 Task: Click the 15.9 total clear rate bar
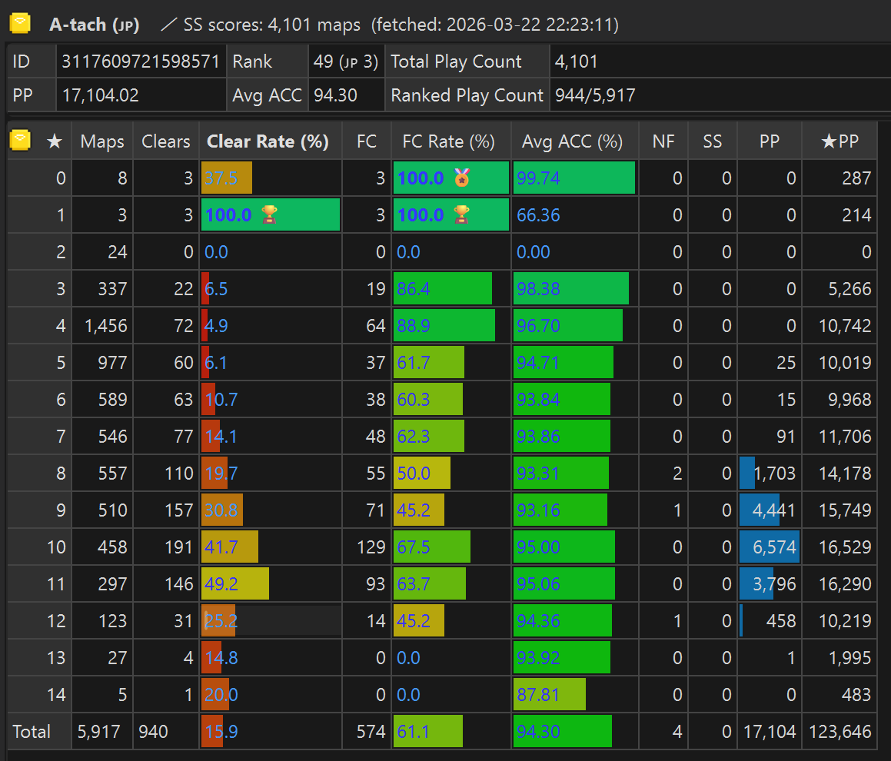click(211, 732)
